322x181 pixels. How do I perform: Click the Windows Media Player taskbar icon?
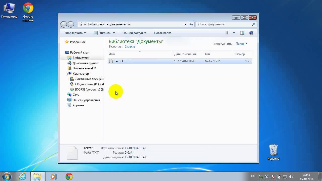tap(53, 176)
